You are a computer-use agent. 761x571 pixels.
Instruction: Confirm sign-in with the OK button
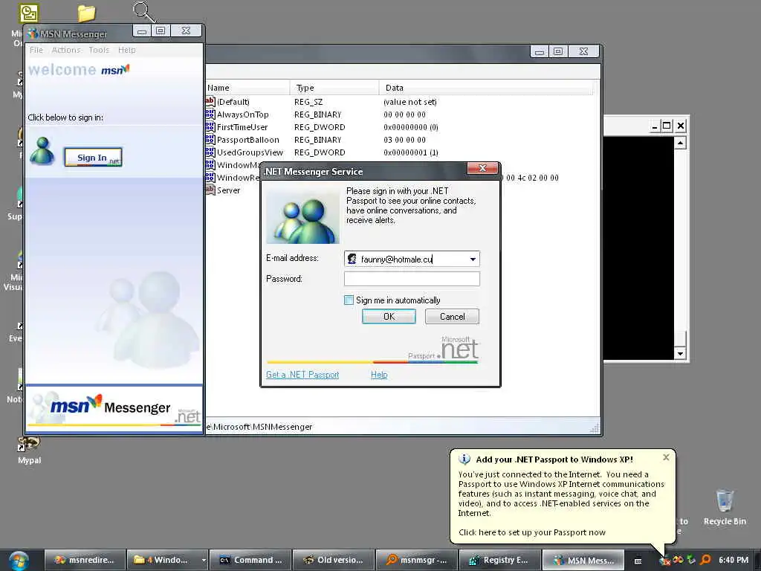click(389, 317)
